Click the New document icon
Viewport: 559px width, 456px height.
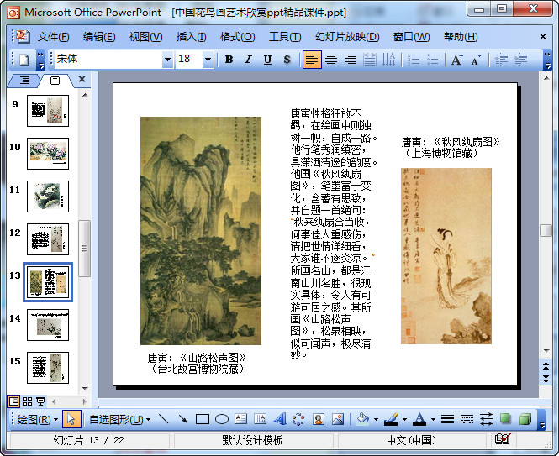click(x=24, y=60)
